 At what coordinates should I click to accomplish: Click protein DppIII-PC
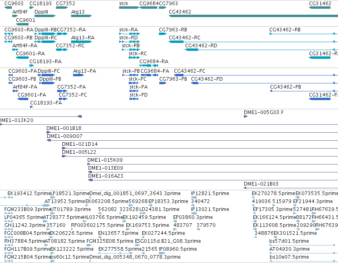click(x=46, y=75)
